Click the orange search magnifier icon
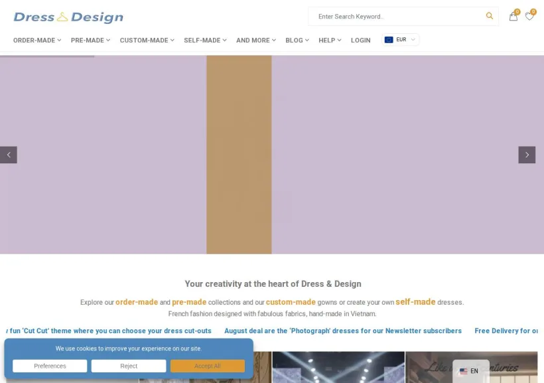Viewport: 544px width, 383px height. pyautogui.click(x=489, y=16)
